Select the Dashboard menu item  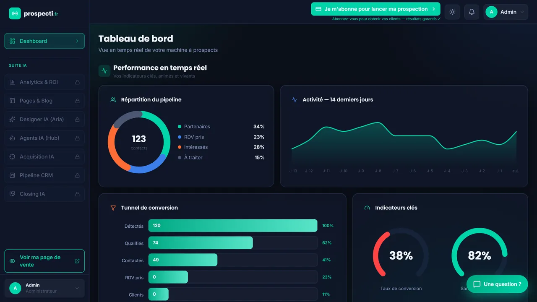coord(44,41)
